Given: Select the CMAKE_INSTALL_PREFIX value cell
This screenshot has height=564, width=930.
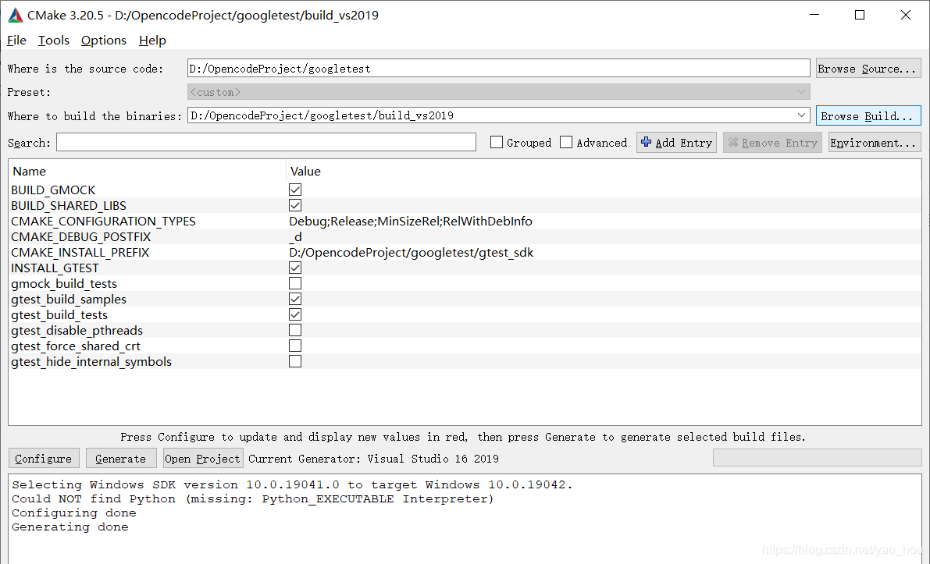Looking at the screenshot, I should point(603,253).
